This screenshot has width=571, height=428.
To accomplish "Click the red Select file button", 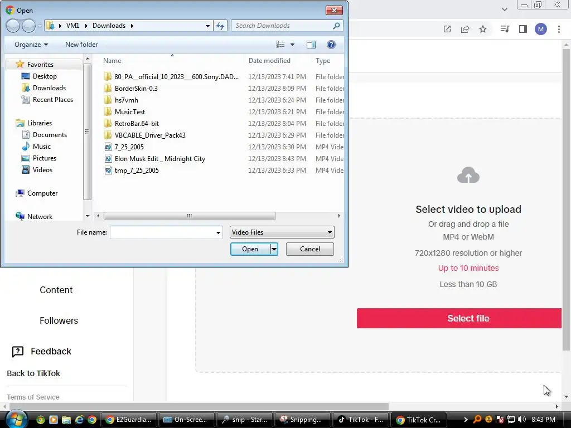I will 459,318.
